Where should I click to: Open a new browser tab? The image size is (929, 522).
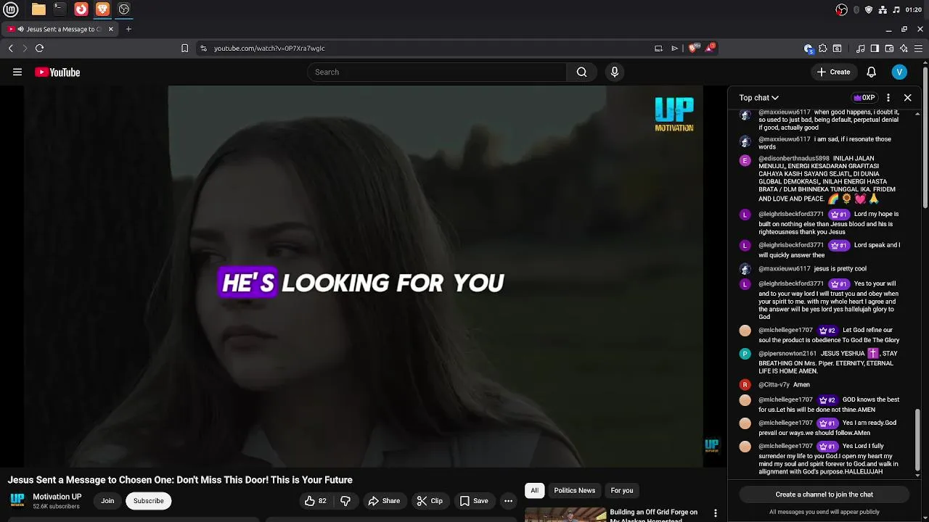(128, 29)
